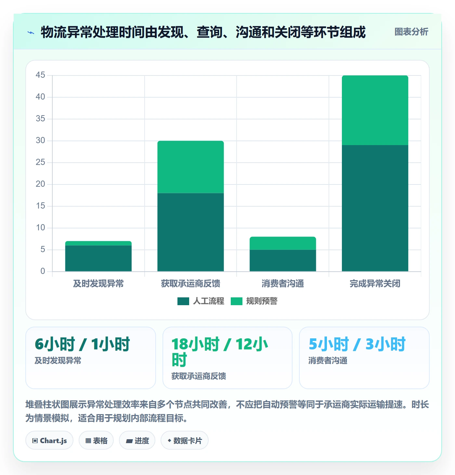Click the 消费者沟通 dark 人工流程 bar segment
The image size is (455, 475).
(283, 261)
